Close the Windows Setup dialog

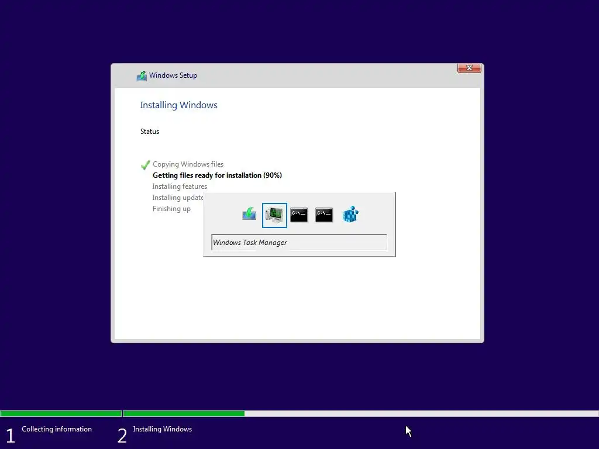click(469, 68)
